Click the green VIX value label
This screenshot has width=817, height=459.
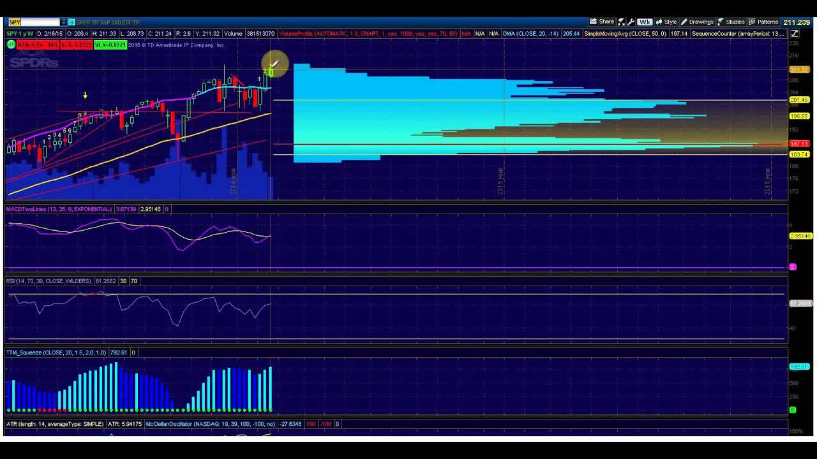click(x=110, y=45)
